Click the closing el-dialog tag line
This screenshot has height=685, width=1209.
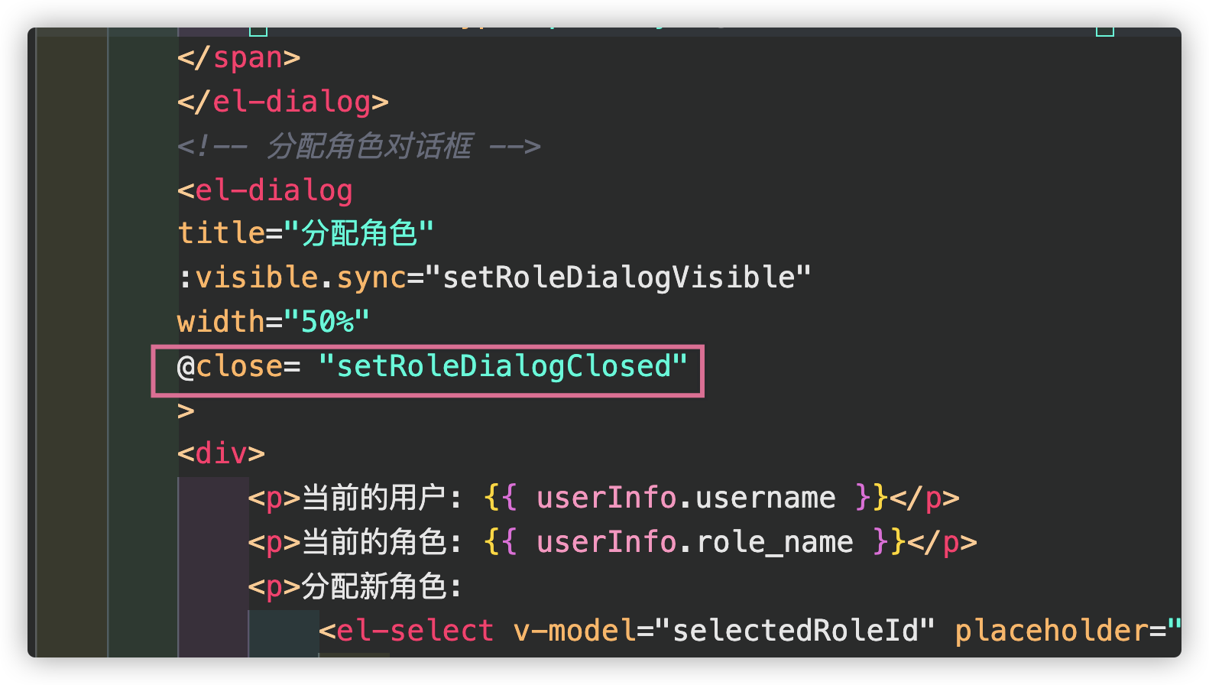(283, 102)
